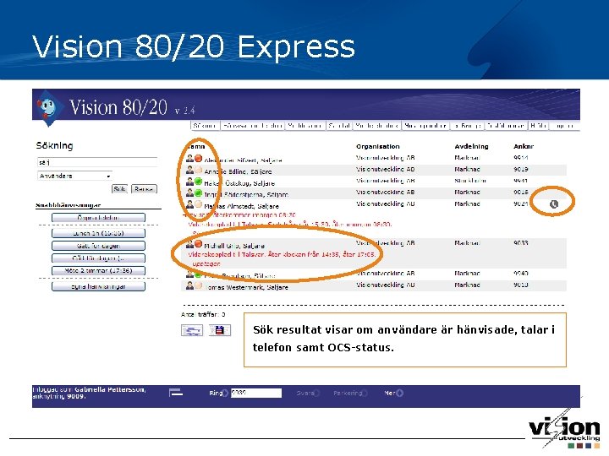This screenshot has width=609, height=456.
Task: Click the Svara round button
Action: tap(316, 394)
